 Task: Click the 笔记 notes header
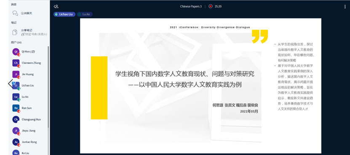(x=13, y=23)
